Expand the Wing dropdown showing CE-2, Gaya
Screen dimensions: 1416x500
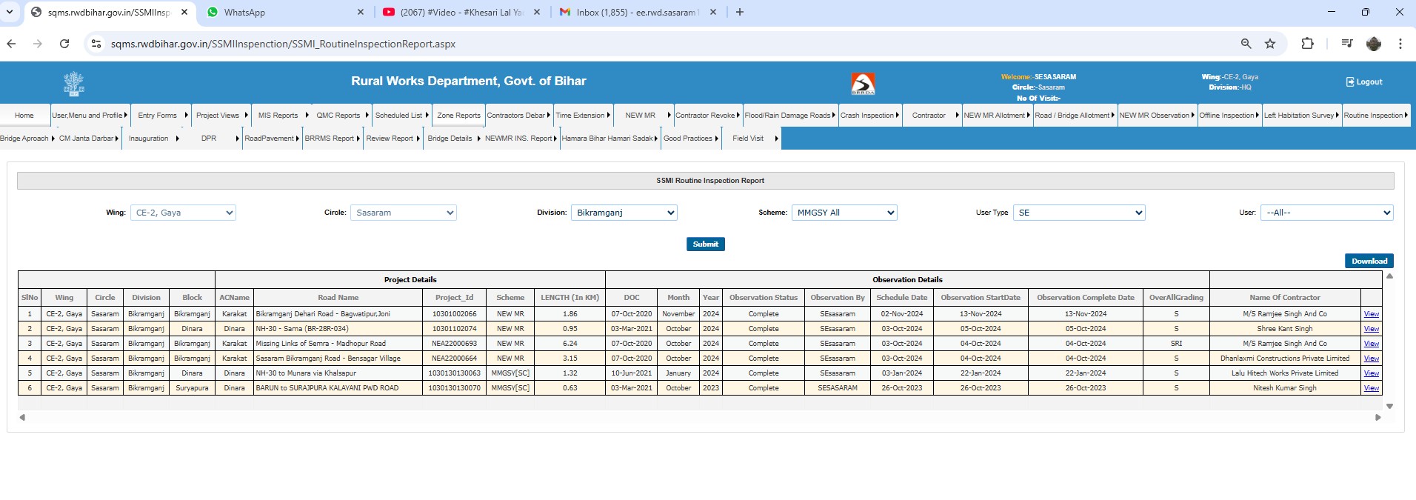click(183, 213)
